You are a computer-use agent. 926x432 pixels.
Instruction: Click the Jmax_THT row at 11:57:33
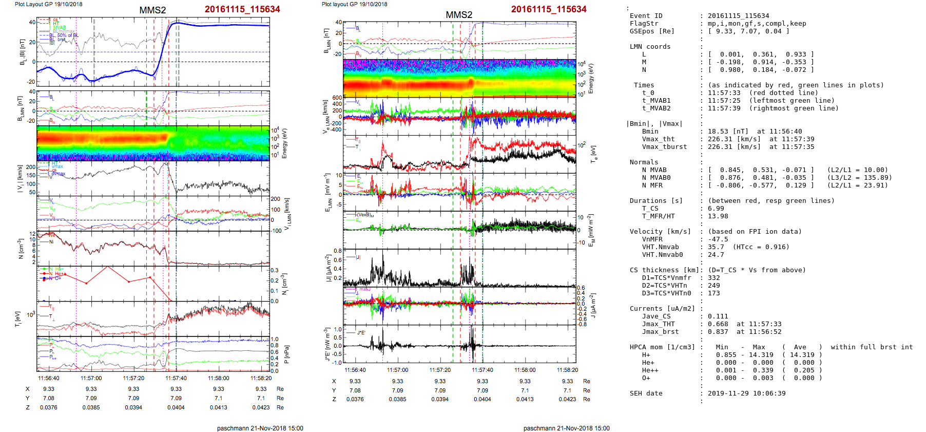point(711,324)
